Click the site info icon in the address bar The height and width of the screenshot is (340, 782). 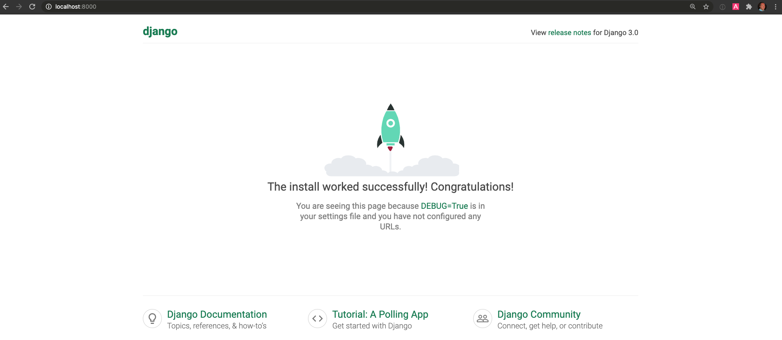coord(49,7)
